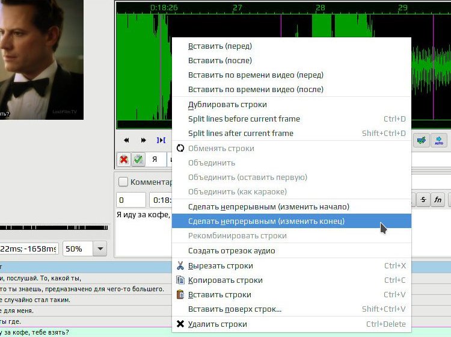
Task: Open the 50% zoom dropdown arrow
Action: point(100,249)
